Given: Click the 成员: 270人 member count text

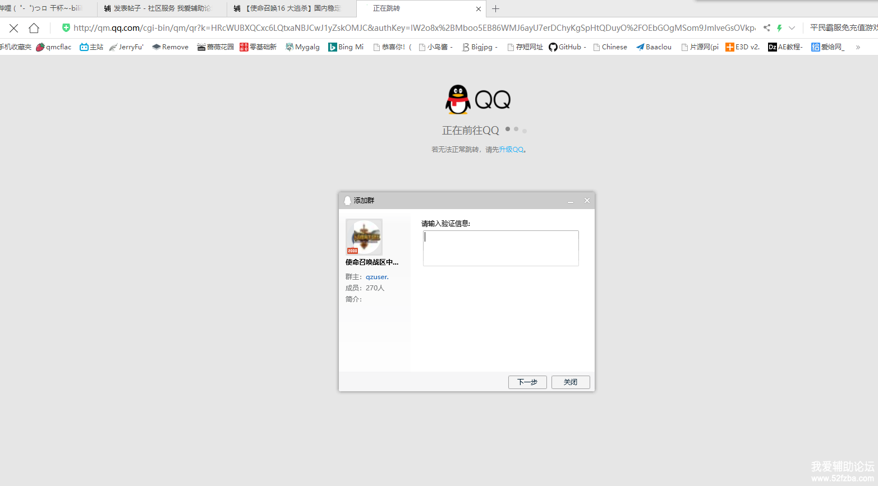Looking at the screenshot, I should point(365,288).
